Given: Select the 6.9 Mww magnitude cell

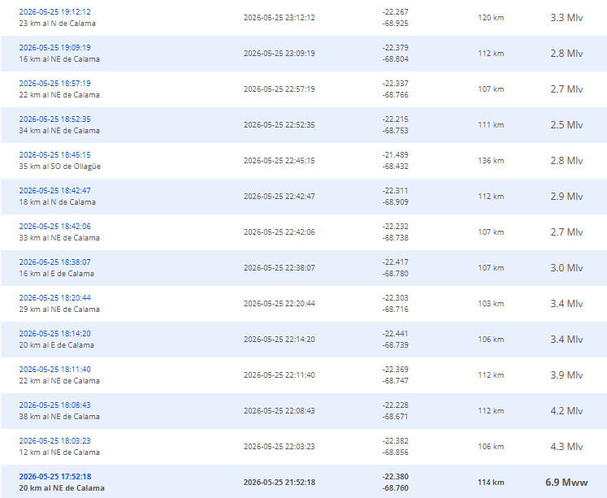Looking at the screenshot, I should tap(566, 483).
